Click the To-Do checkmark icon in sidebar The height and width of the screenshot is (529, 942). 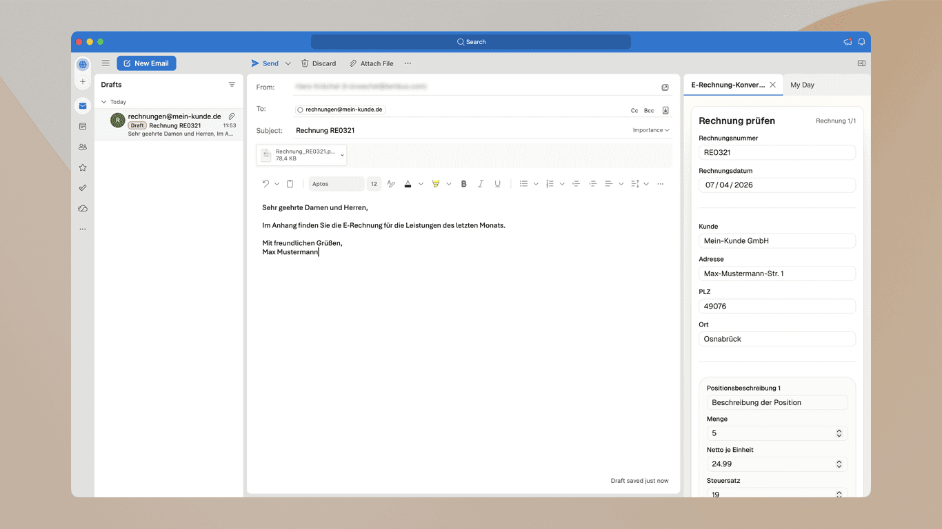point(83,187)
